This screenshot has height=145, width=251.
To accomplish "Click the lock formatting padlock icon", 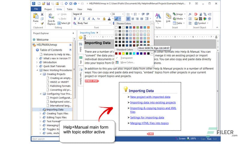I will tap(104, 19).
